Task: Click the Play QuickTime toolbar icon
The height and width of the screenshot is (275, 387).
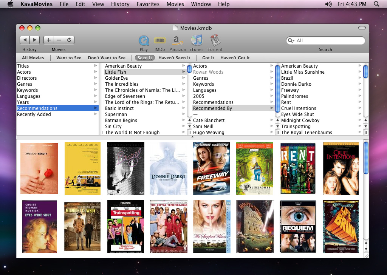Action: coord(144,40)
